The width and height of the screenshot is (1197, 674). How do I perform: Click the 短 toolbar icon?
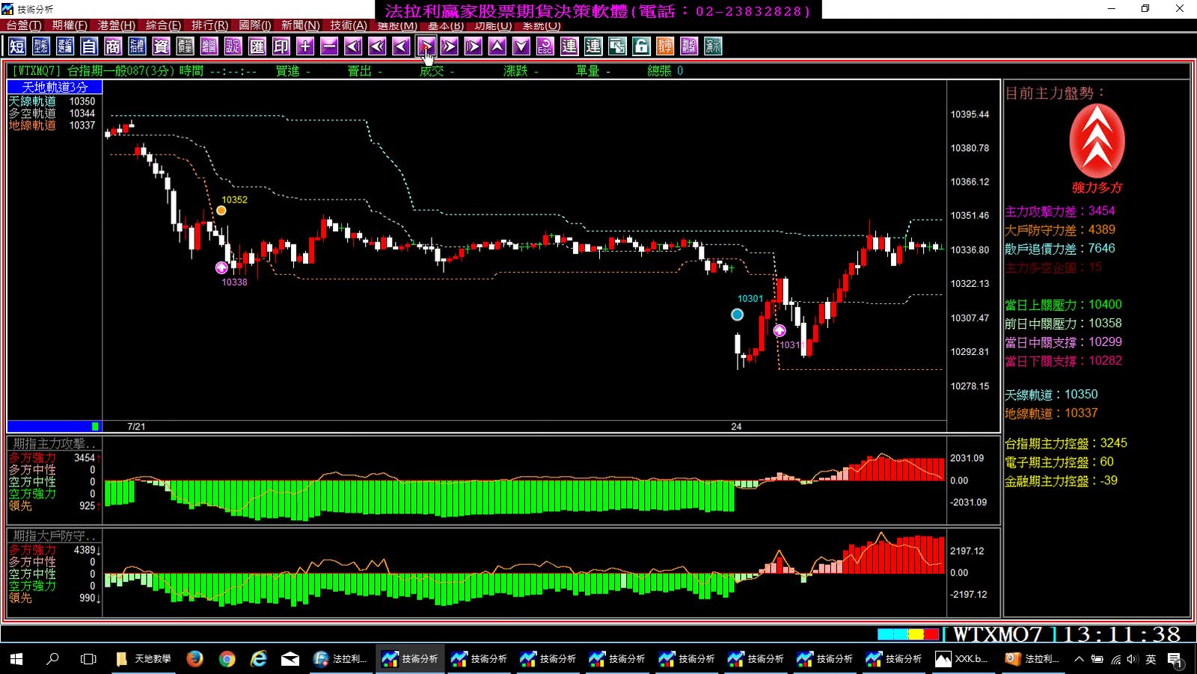point(17,46)
